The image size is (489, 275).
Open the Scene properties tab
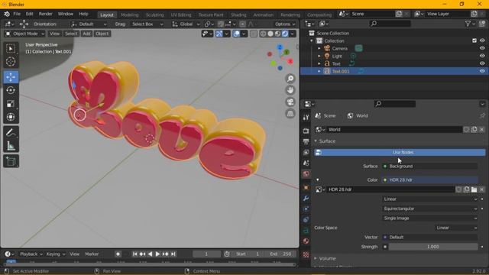[306, 163]
